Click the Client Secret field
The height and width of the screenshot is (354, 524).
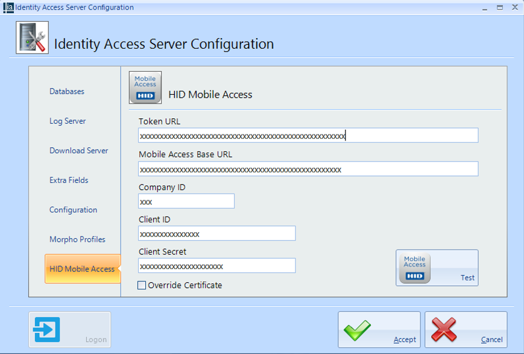(x=217, y=265)
